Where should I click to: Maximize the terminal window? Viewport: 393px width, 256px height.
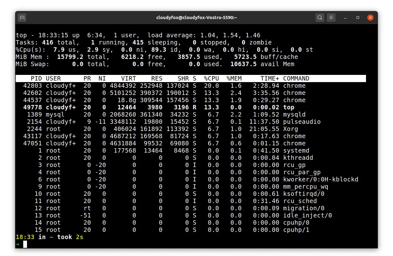pos(358,18)
